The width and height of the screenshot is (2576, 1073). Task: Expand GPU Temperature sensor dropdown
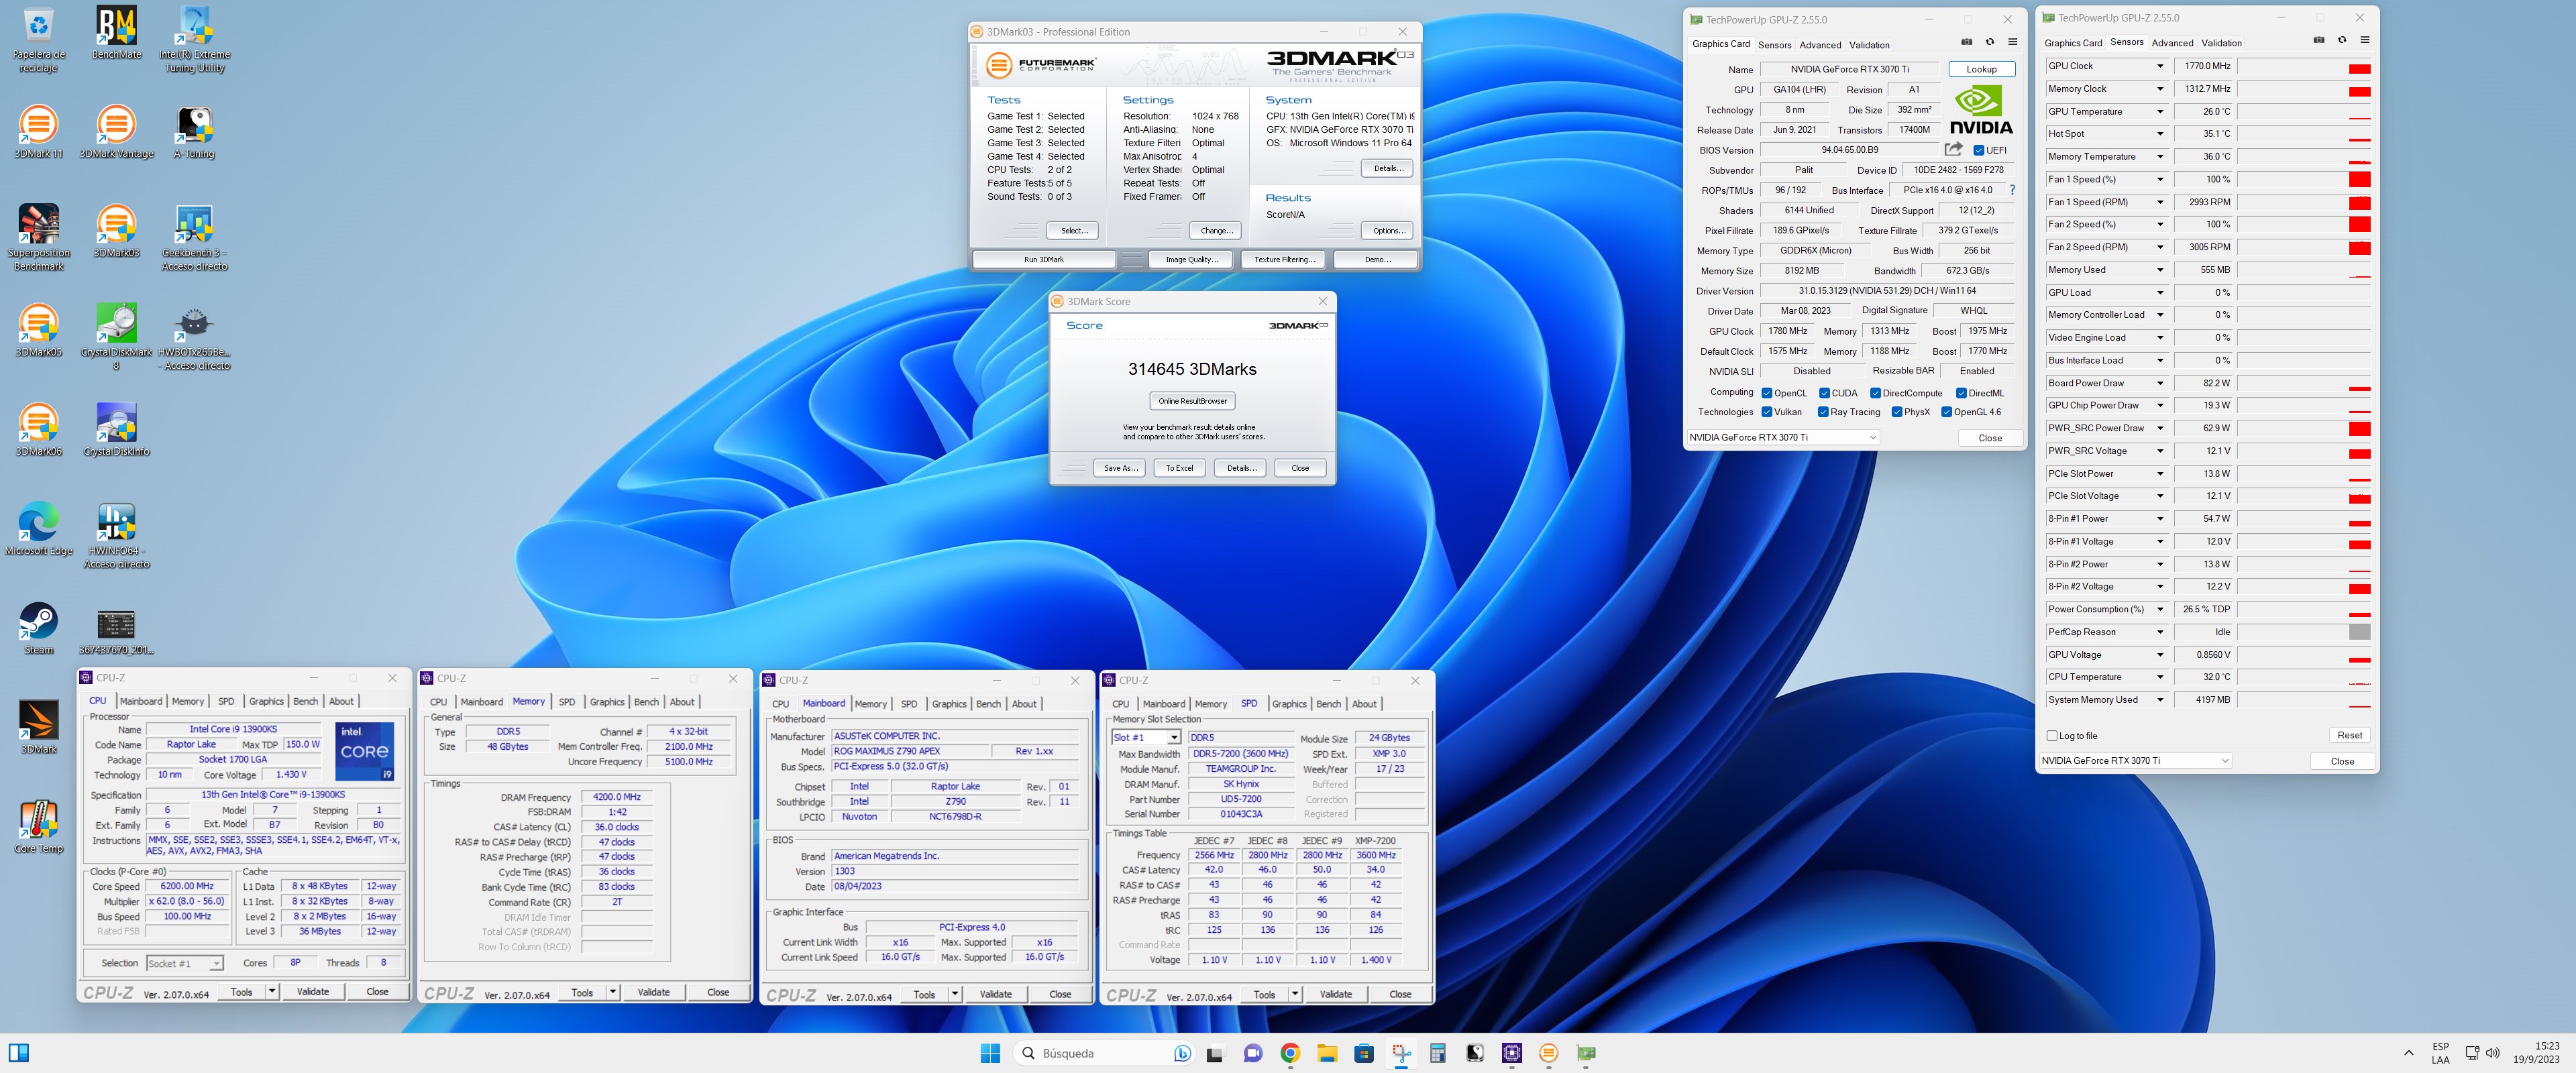click(x=2159, y=111)
